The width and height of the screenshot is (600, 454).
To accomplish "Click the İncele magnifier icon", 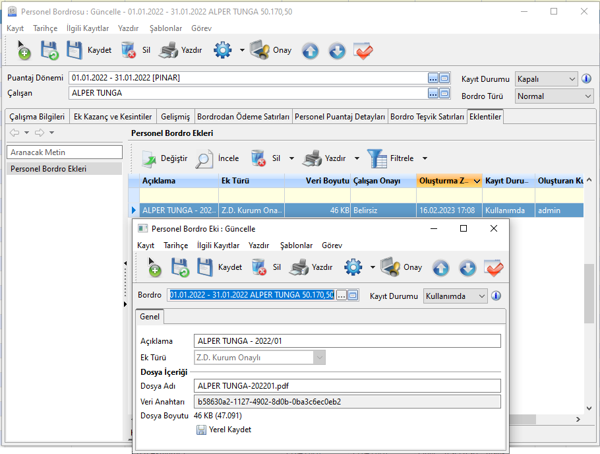I will click(x=204, y=158).
